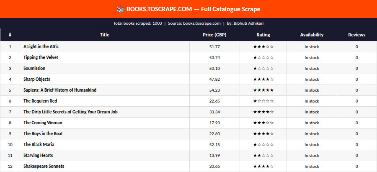The image size is (377, 172).
Task: Select the title 'The Requiem Red'
Action: click(40, 101)
